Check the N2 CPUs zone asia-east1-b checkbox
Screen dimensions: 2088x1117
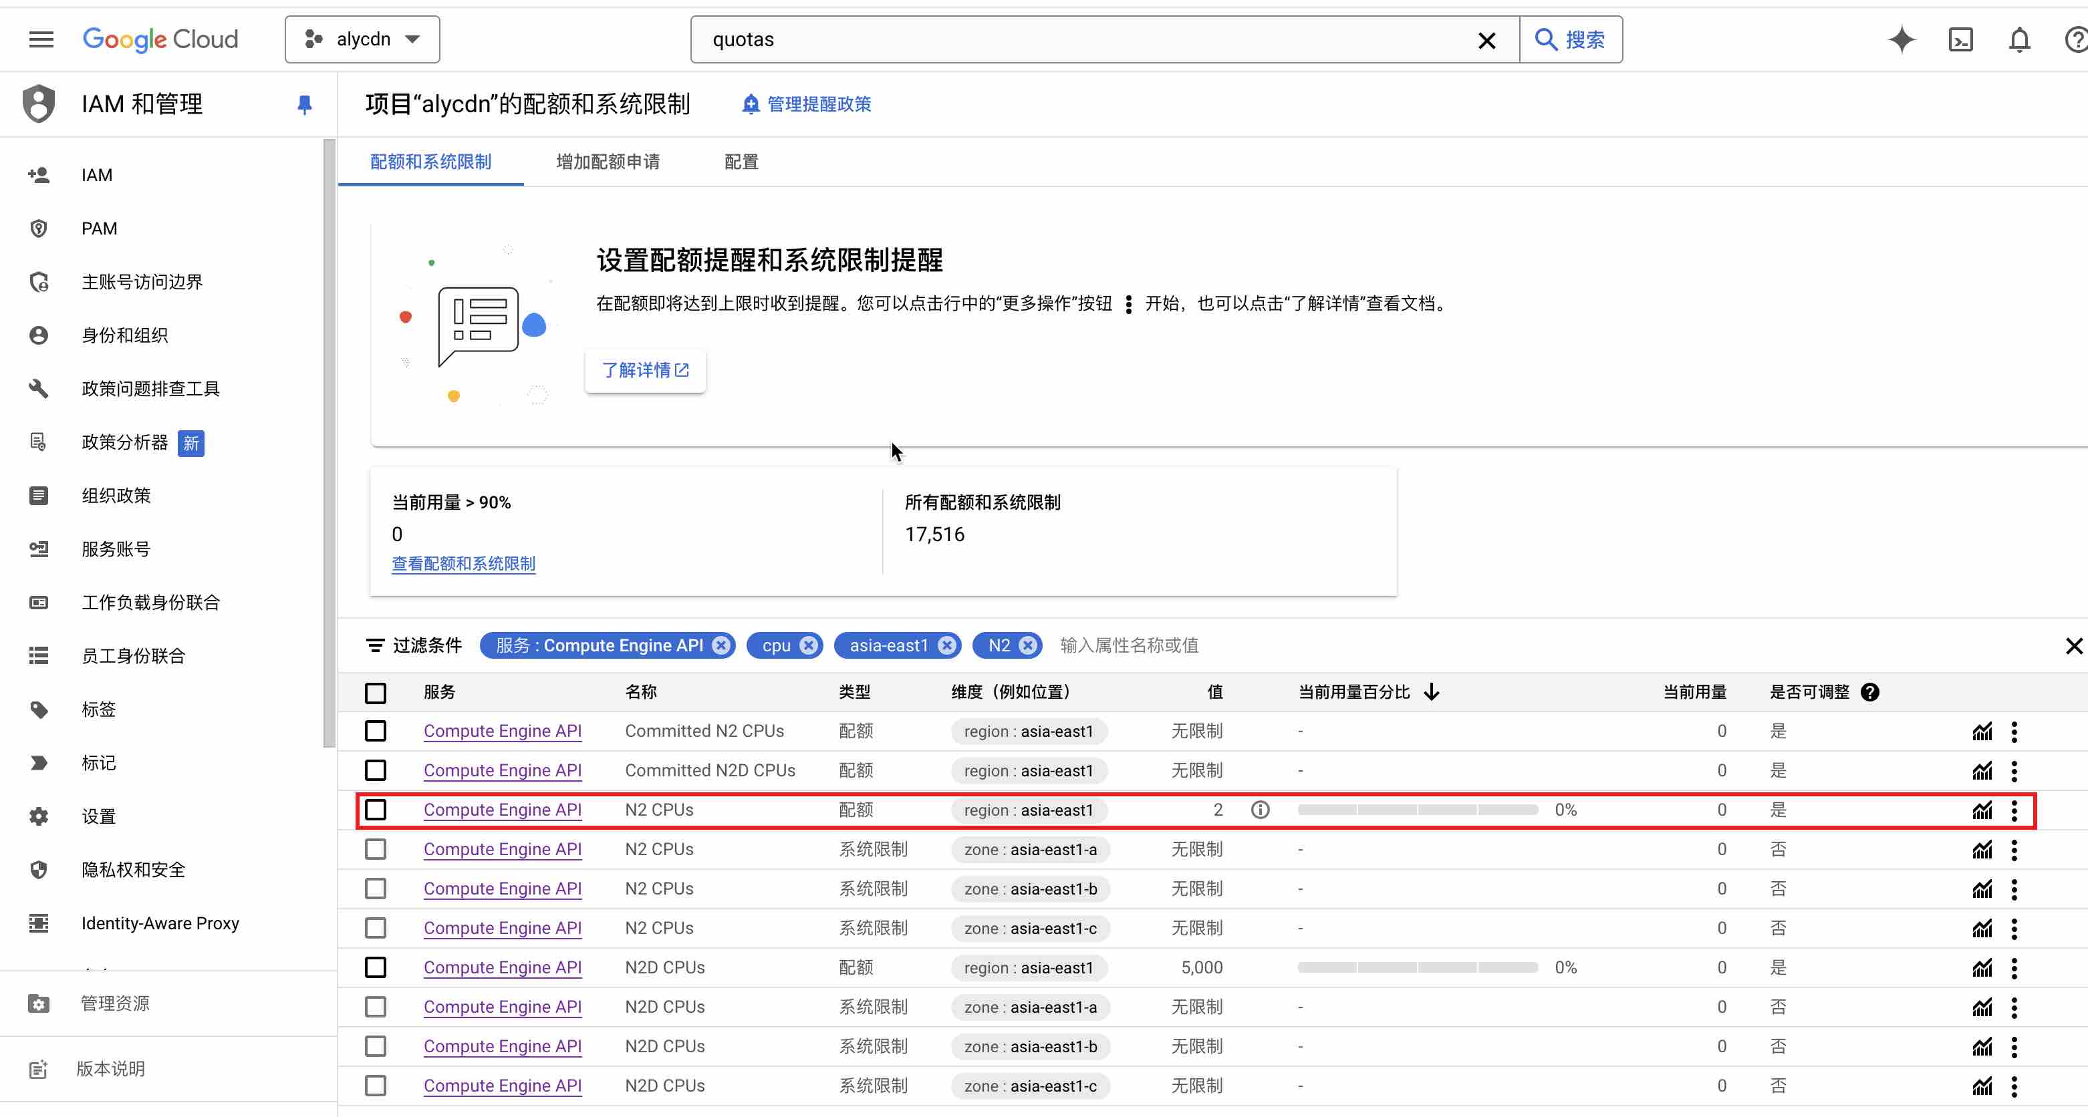pos(375,889)
